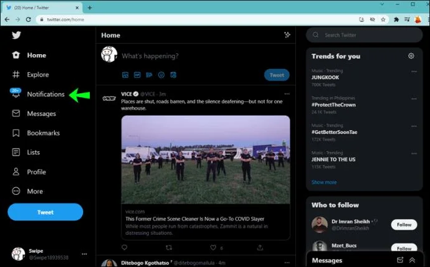This screenshot has height=267, width=430.
Task: Open the VICE article image
Action: click(x=206, y=160)
